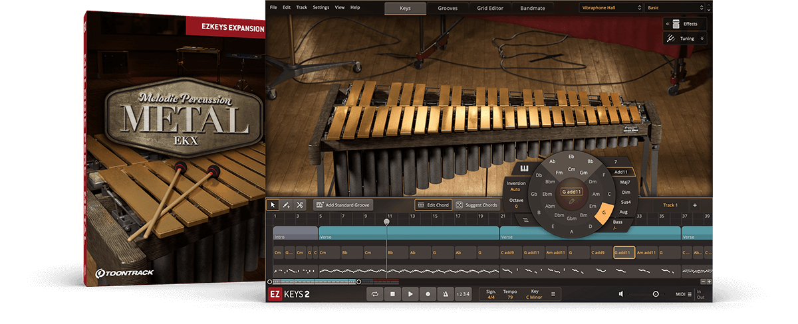Click the Add Standard Groove button
Screen dimensions: 798x324
[342, 205]
